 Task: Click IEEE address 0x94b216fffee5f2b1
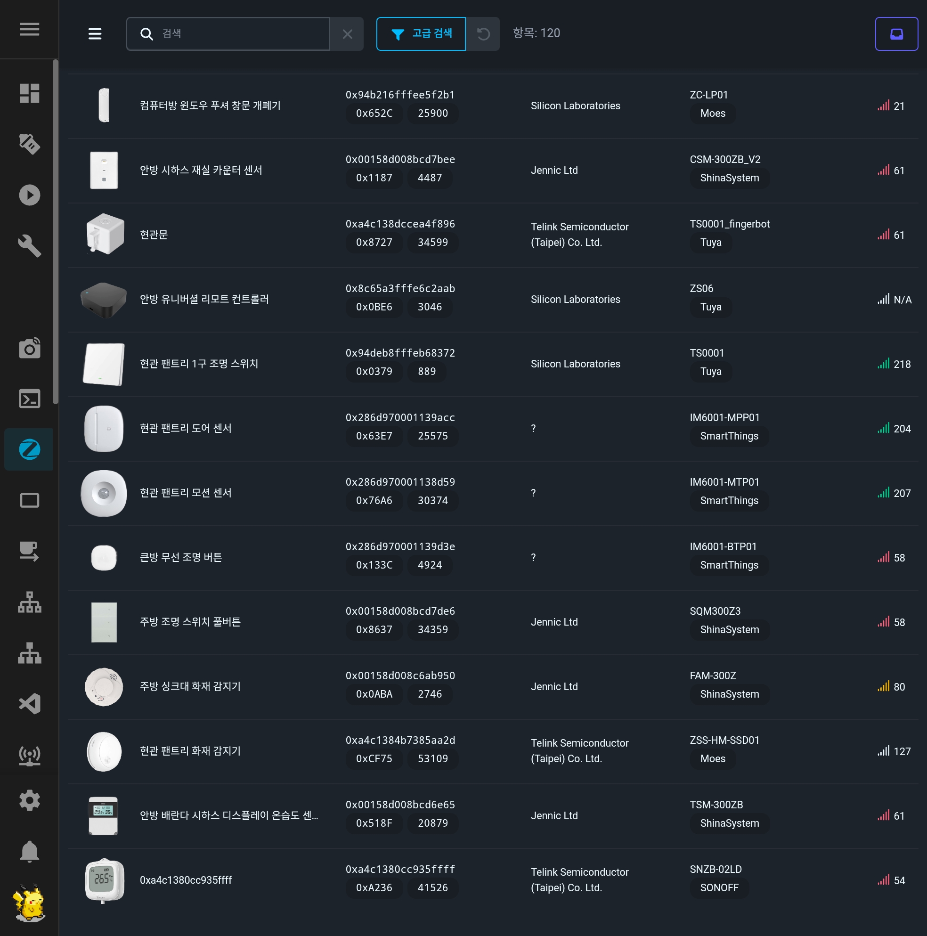pyautogui.click(x=400, y=95)
